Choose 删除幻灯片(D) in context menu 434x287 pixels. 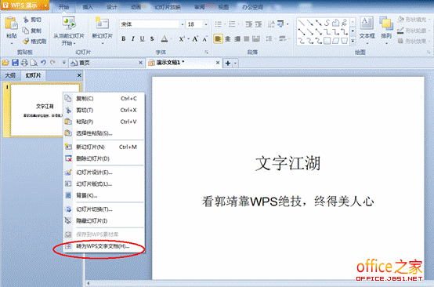coord(103,158)
